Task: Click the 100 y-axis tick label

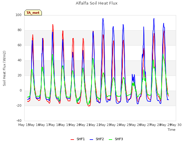Action: point(18,15)
